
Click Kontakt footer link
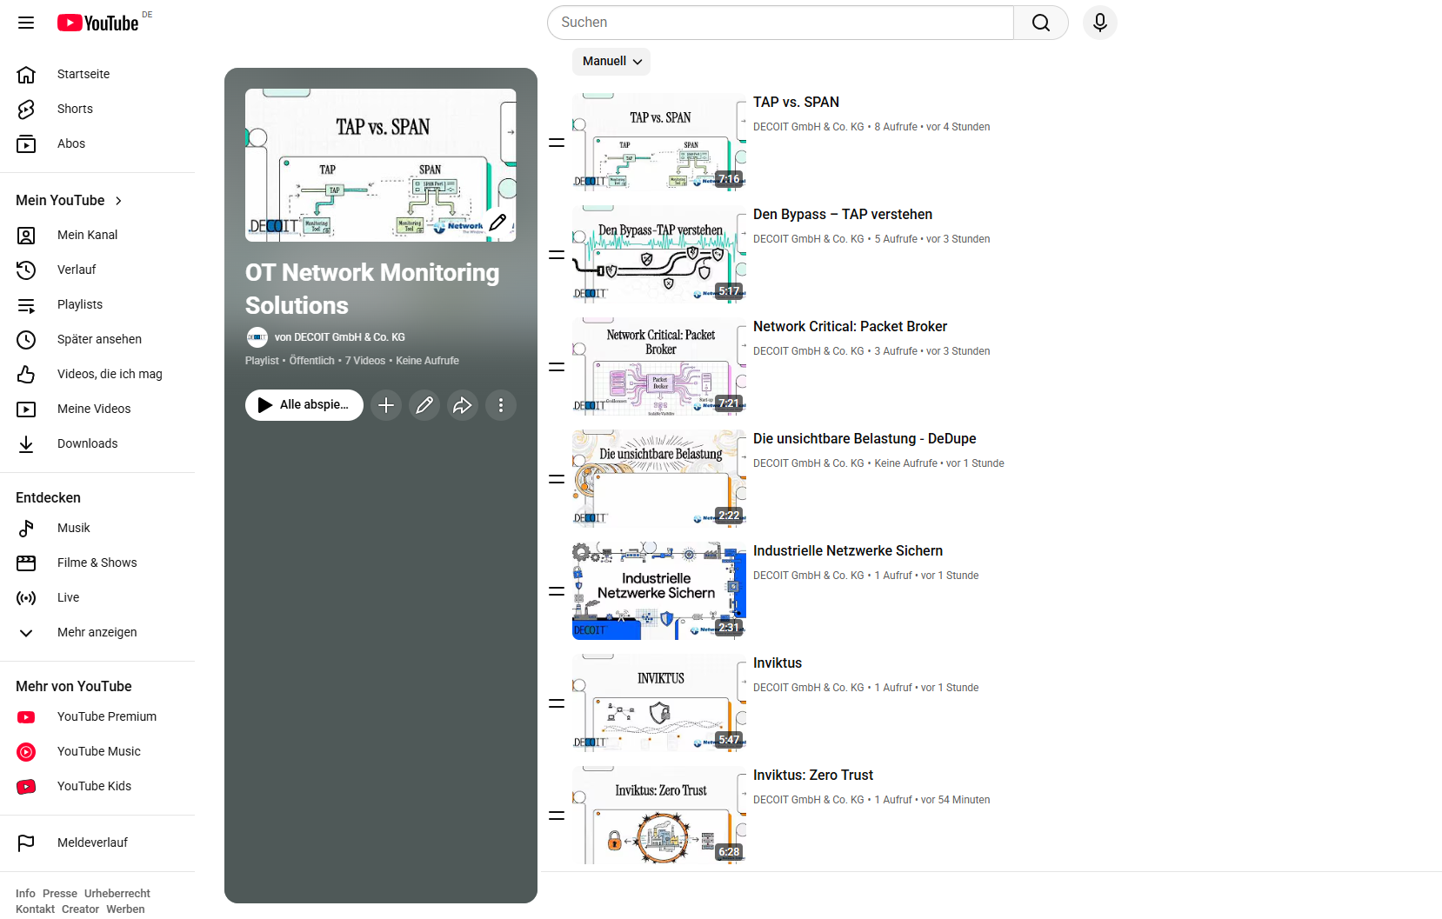pyautogui.click(x=35, y=909)
